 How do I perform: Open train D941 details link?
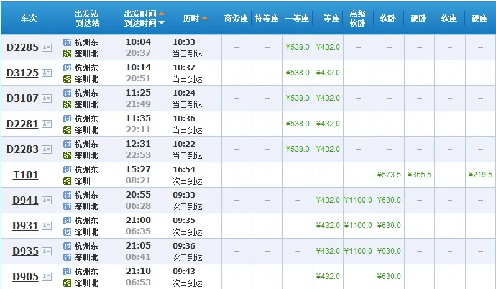[x=25, y=200]
